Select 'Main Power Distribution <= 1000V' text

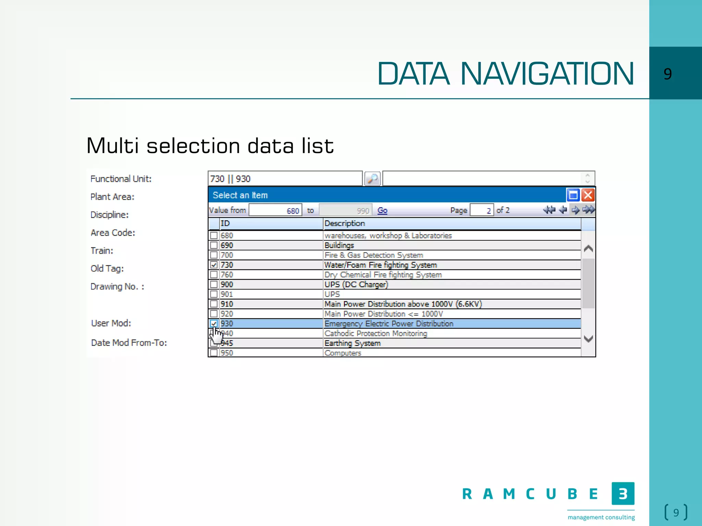384,314
